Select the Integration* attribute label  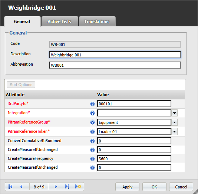tap(19, 113)
